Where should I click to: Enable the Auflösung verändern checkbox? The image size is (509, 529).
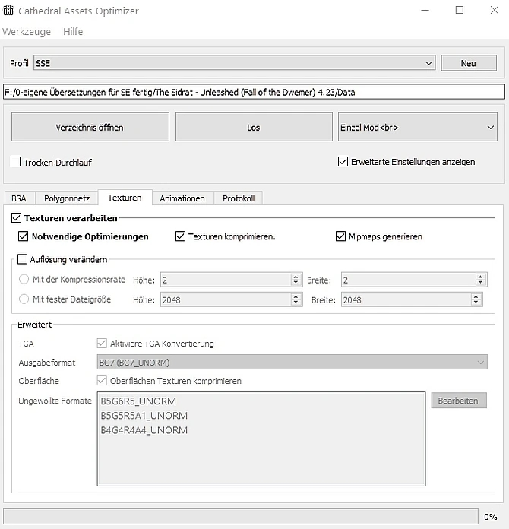point(22,259)
